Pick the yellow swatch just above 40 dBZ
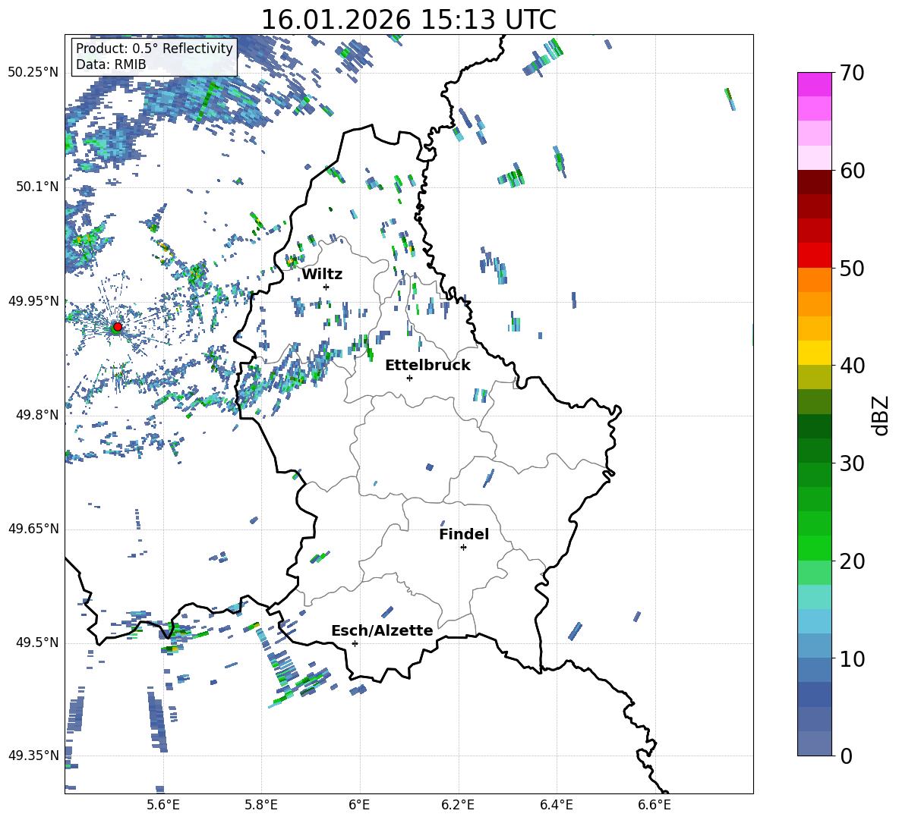 coord(814,353)
